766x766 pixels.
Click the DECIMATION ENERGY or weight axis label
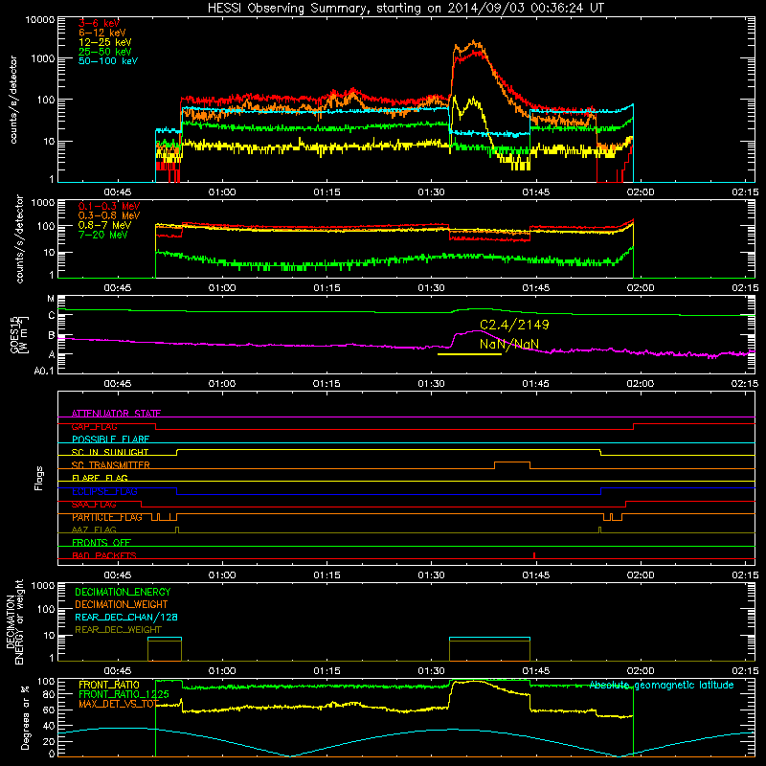[14, 621]
